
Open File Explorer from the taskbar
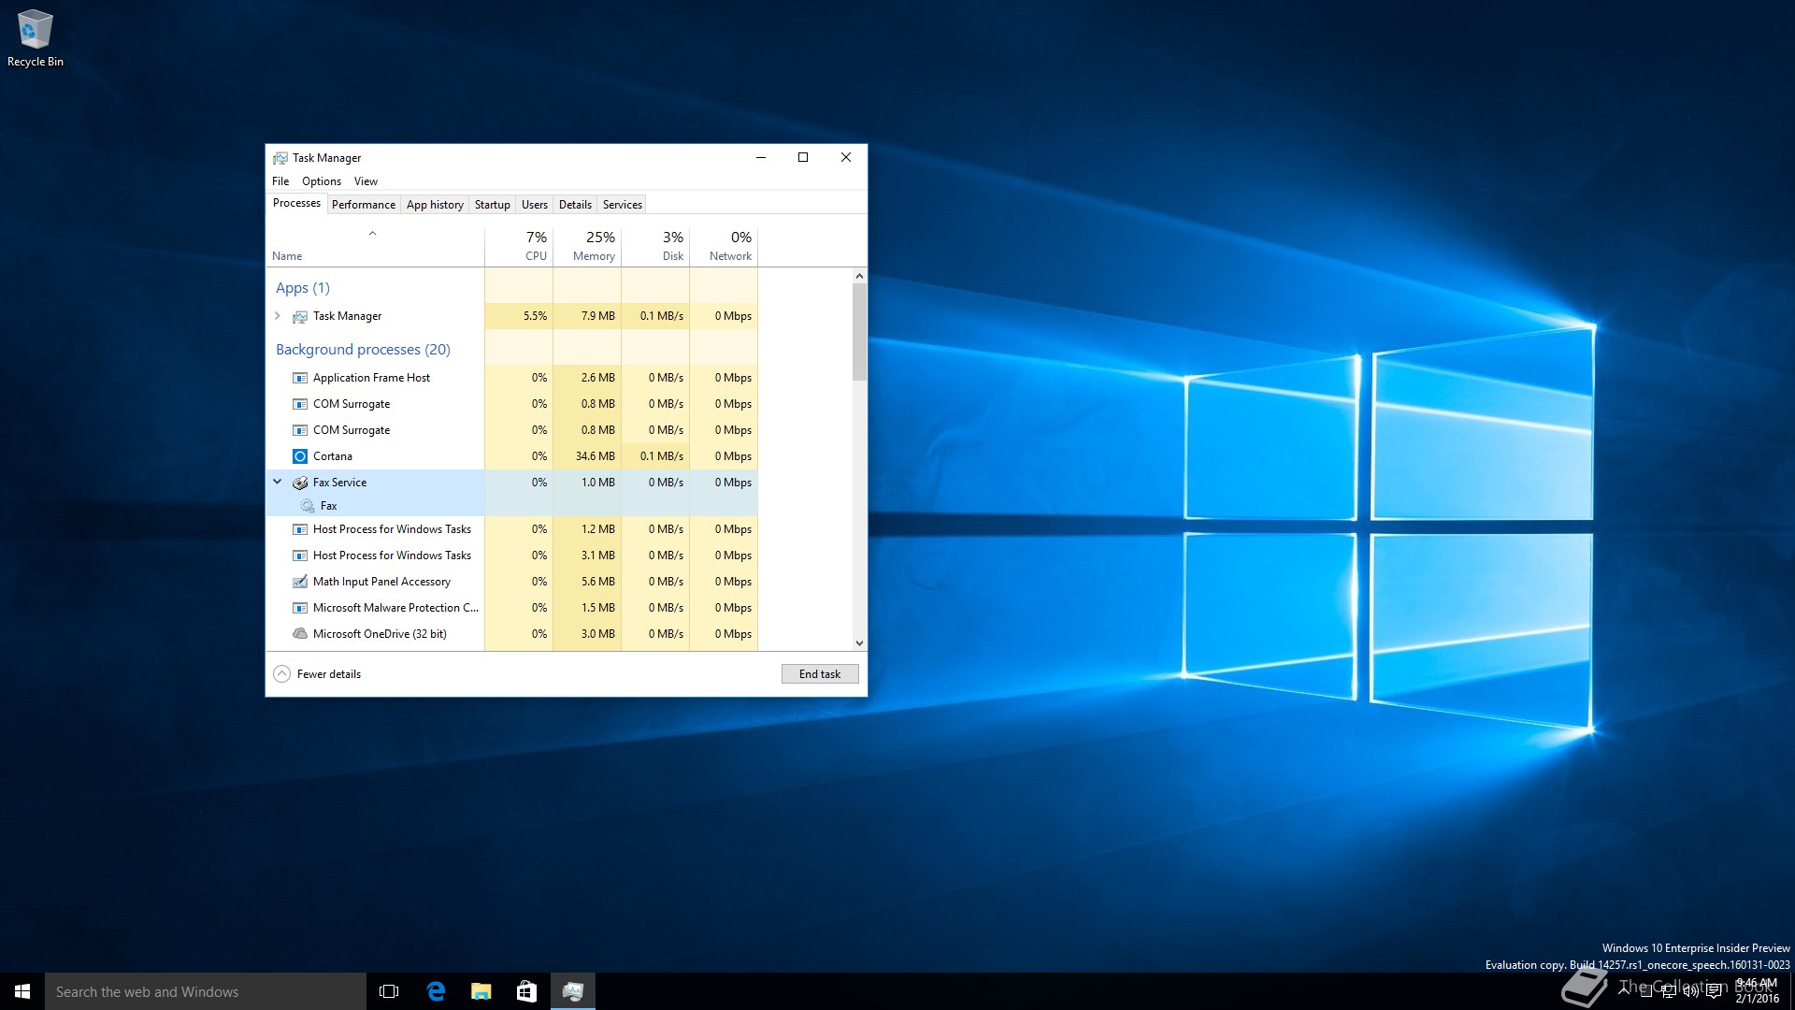coord(481,991)
